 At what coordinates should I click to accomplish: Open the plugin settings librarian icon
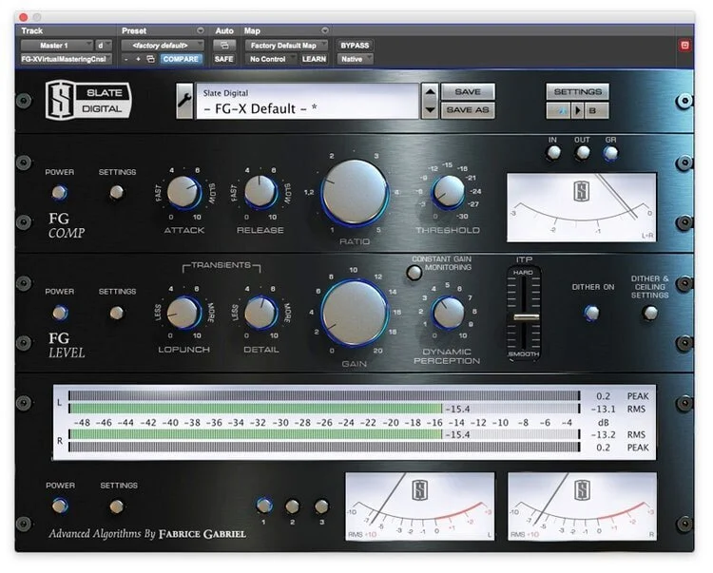150,59
